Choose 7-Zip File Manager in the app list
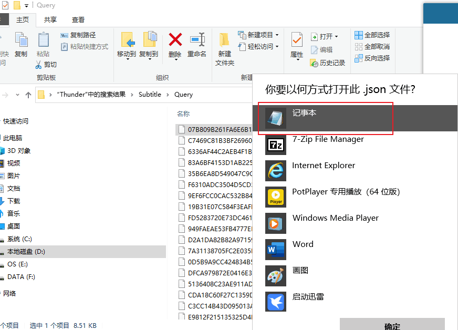This screenshot has height=330, width=458. (x=355, y=145)
